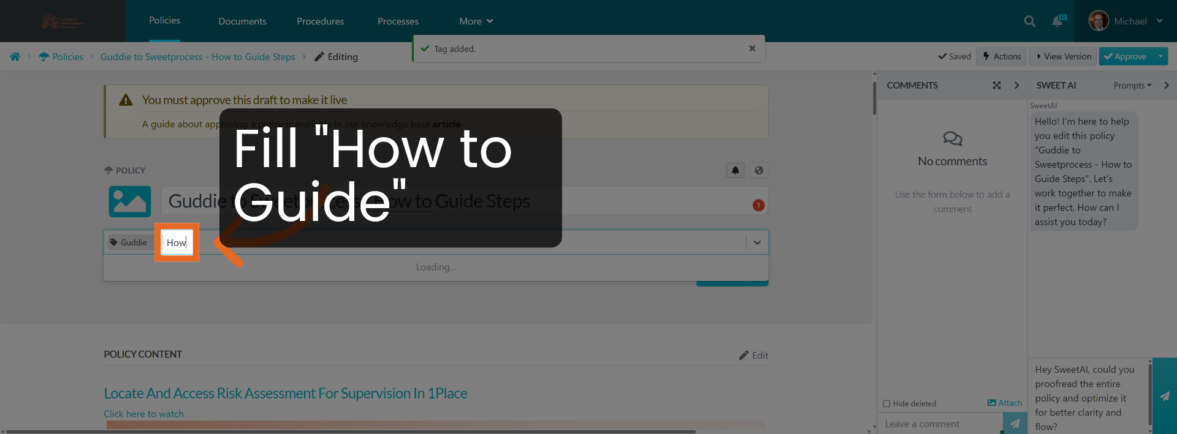Collapse the Comments panel chevron
This screenshot has width=1177, height=434.
click(1016, 86)
